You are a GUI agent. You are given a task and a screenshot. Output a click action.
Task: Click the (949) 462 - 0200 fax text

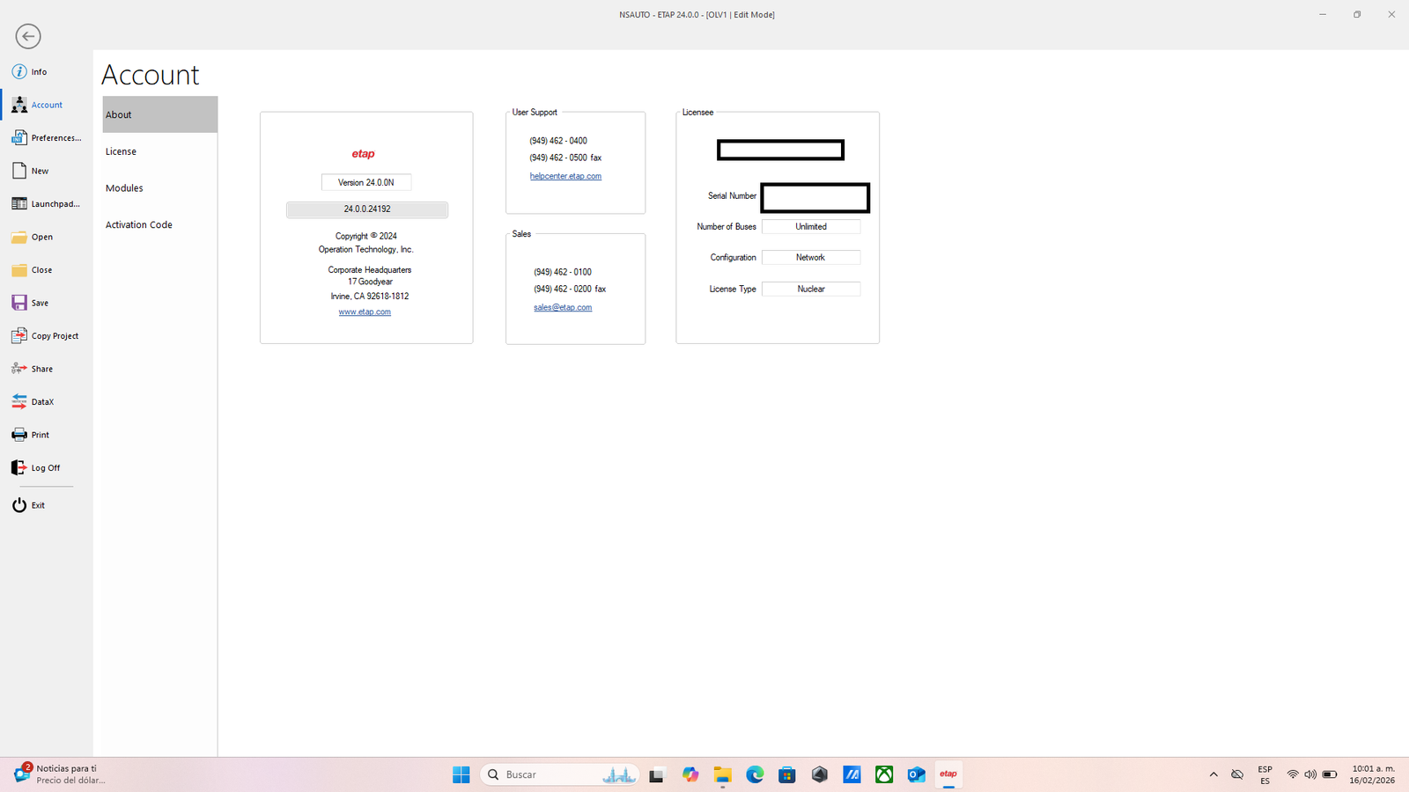(x=570, y=289)
